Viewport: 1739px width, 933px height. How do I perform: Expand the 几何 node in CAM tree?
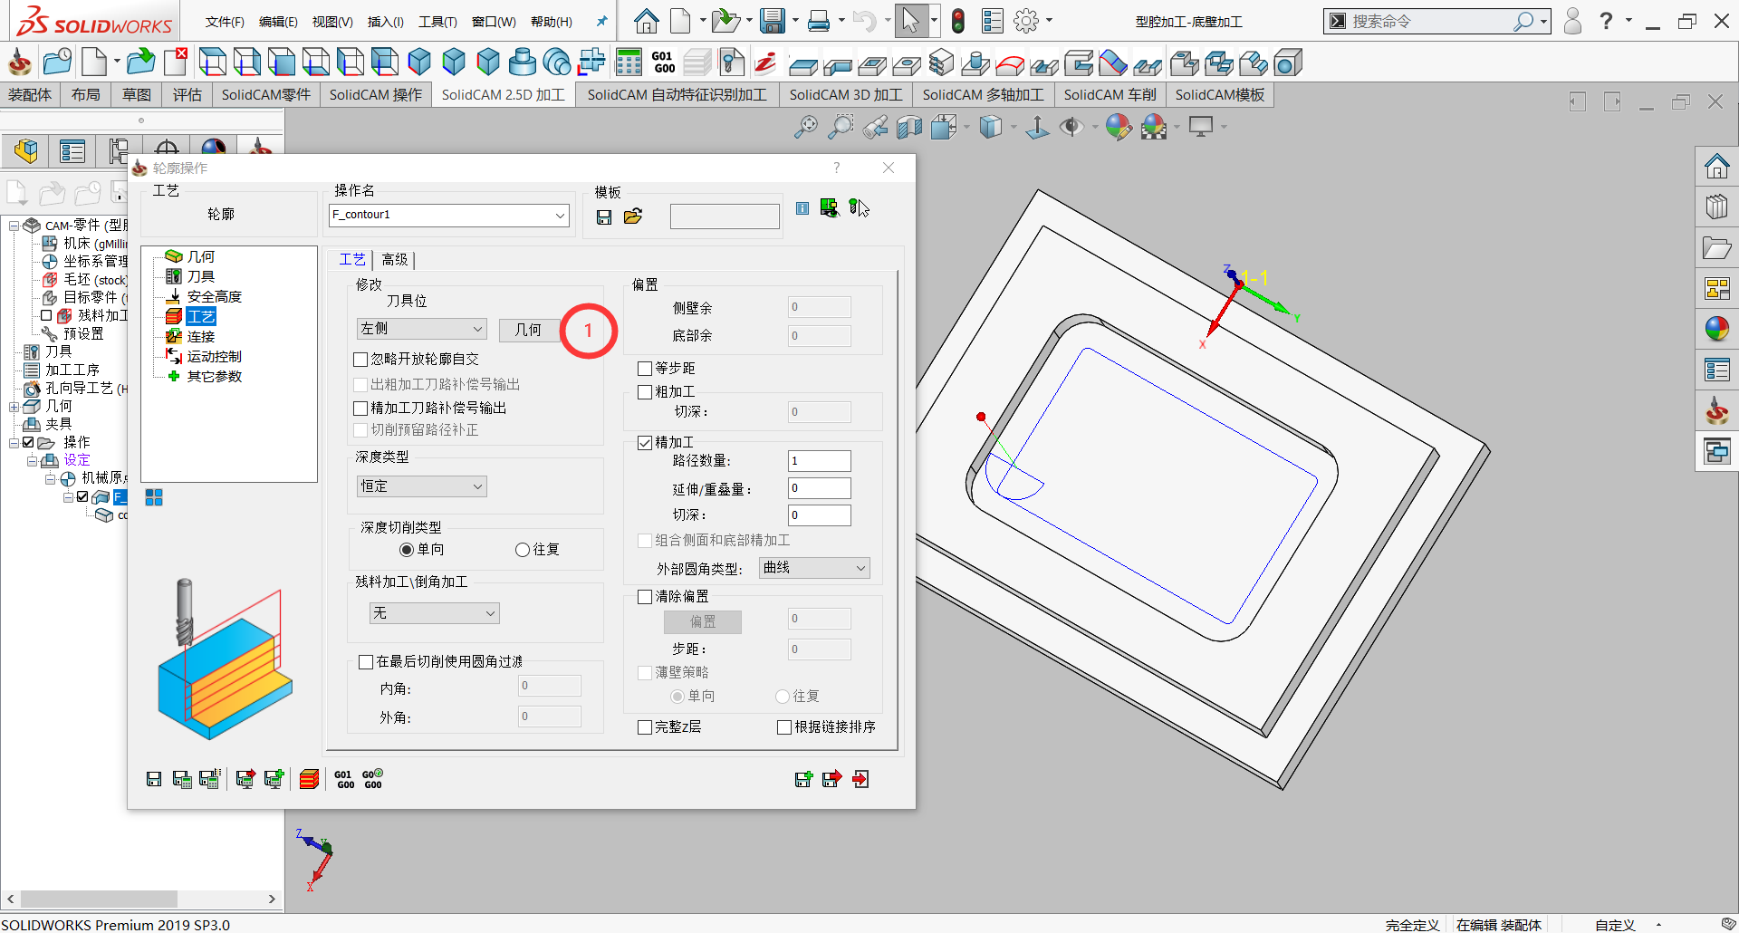[x=14, y=407]
